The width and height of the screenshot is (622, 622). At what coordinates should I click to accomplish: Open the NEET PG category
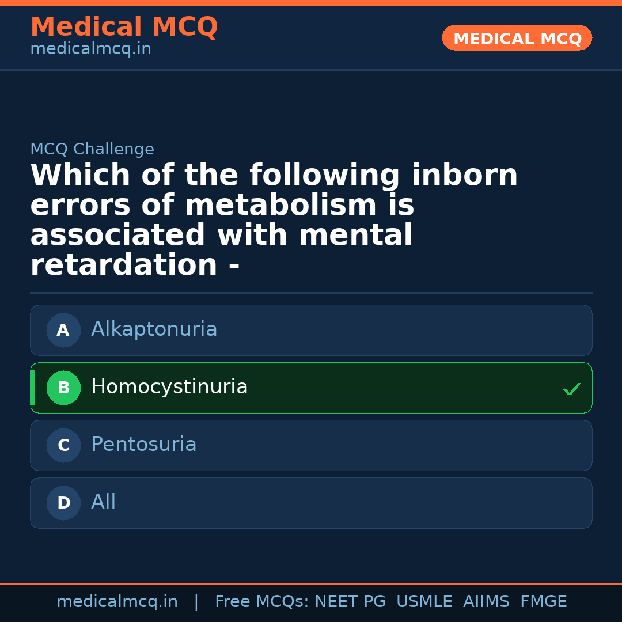[x=350, y=601]
